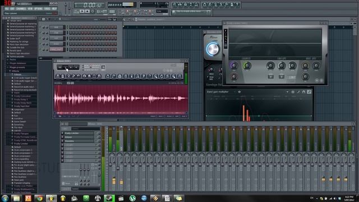The width and height of the screenshot is (359, 202).
Task: Open the FILE menu
Action: [7, 9]
